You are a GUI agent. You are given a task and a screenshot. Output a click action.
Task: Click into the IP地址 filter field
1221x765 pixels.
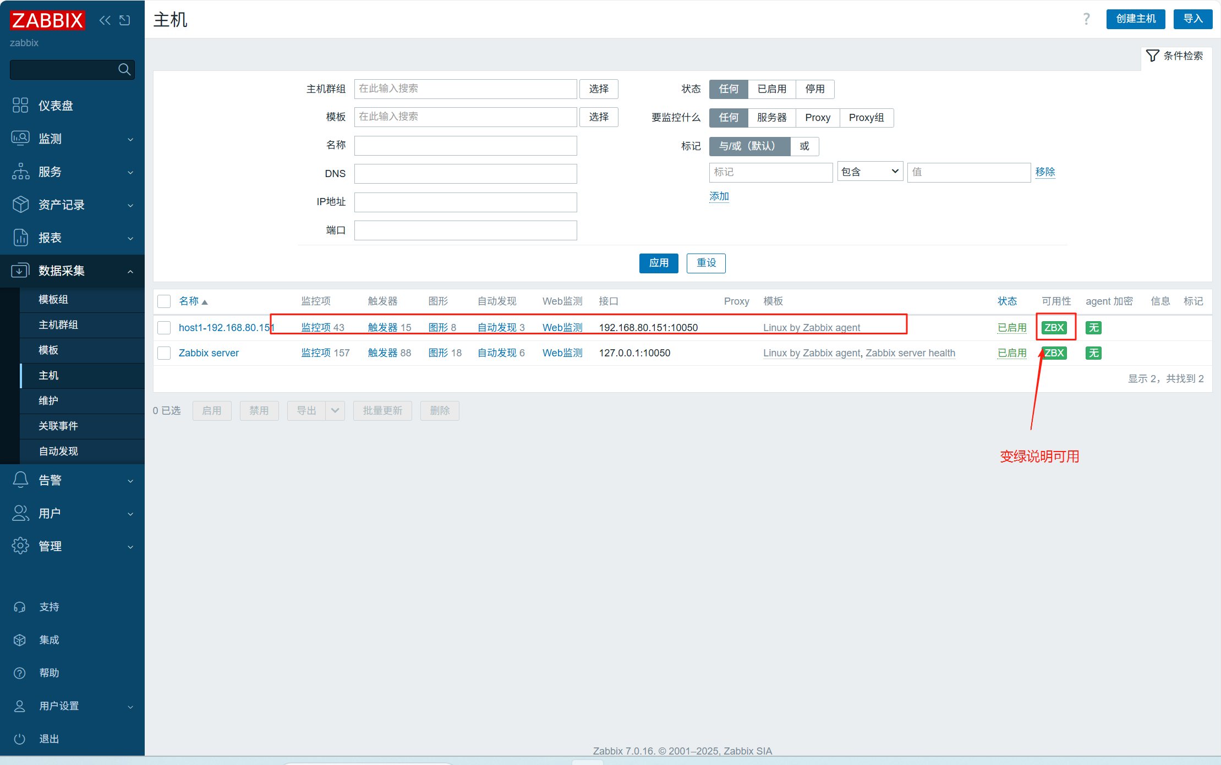coord(466,202)
